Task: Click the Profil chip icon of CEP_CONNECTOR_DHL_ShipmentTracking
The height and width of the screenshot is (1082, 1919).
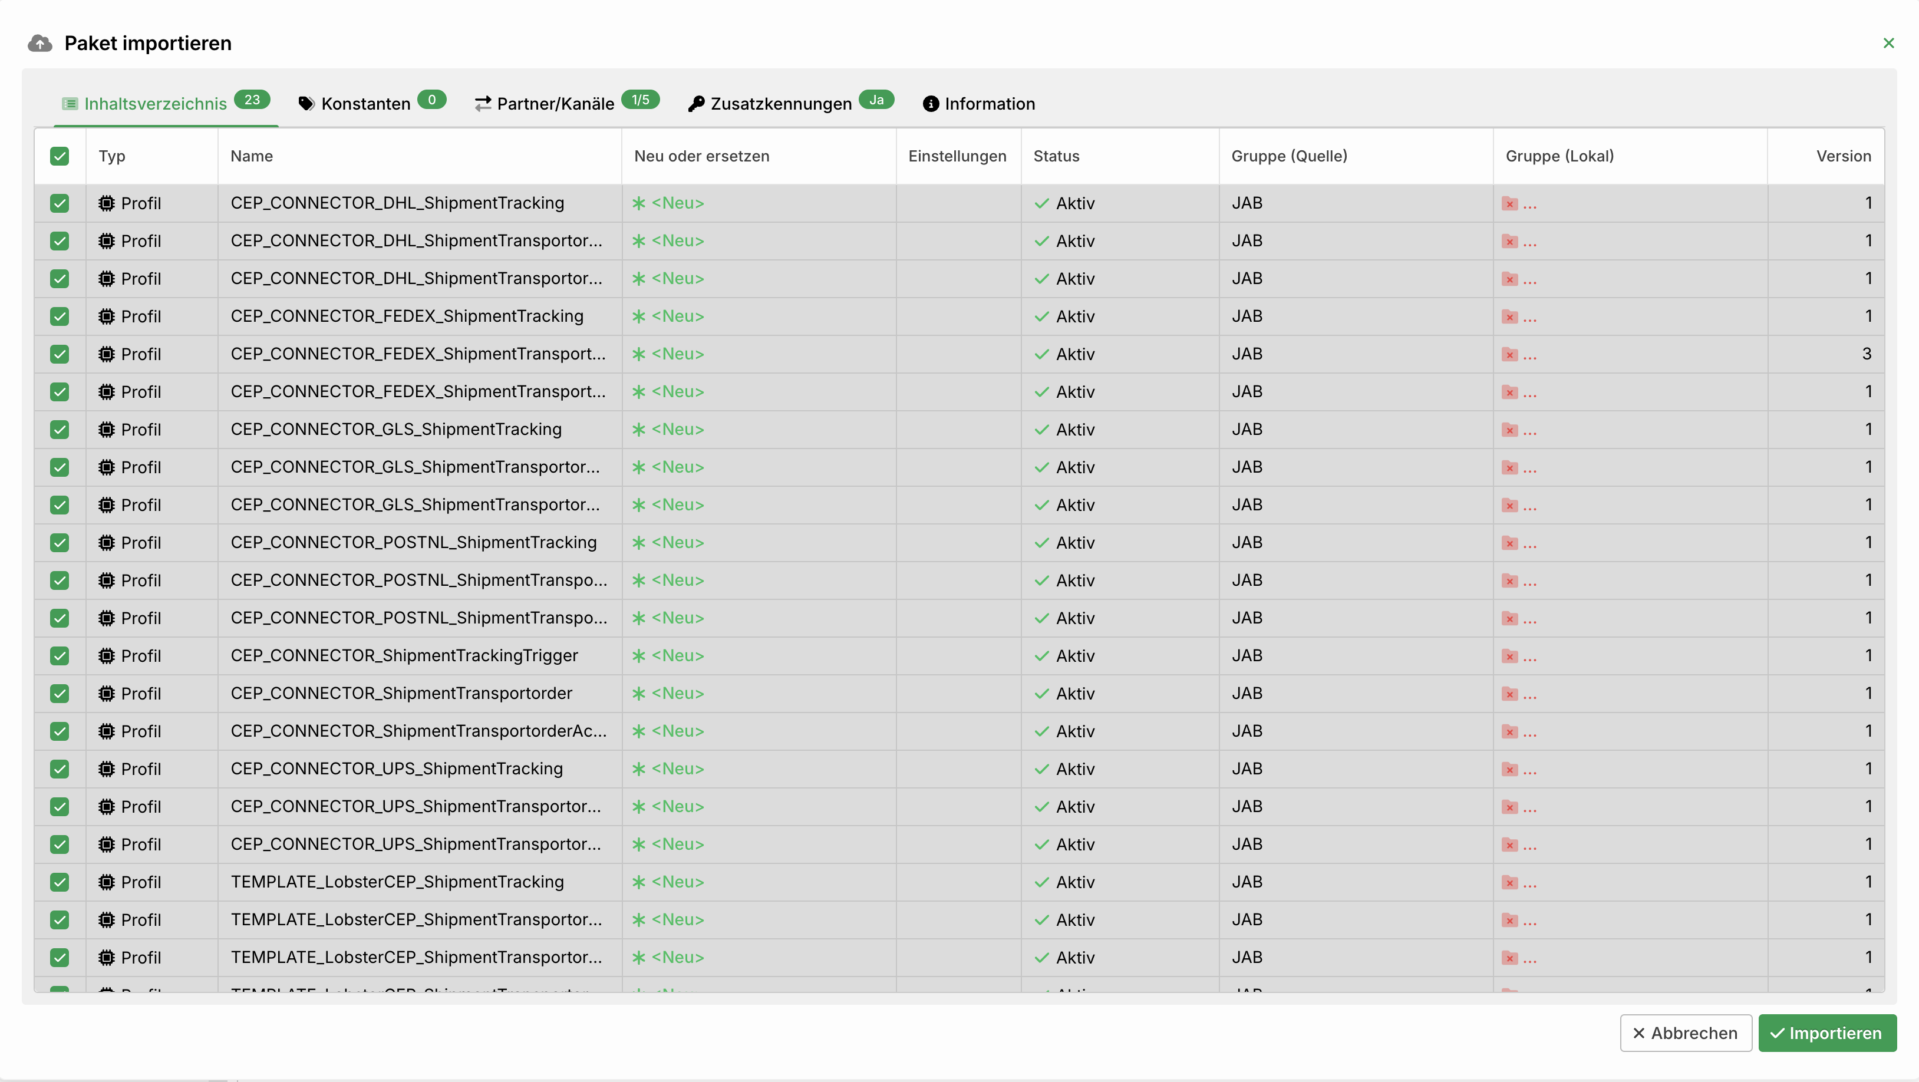Action: [107, 203]
